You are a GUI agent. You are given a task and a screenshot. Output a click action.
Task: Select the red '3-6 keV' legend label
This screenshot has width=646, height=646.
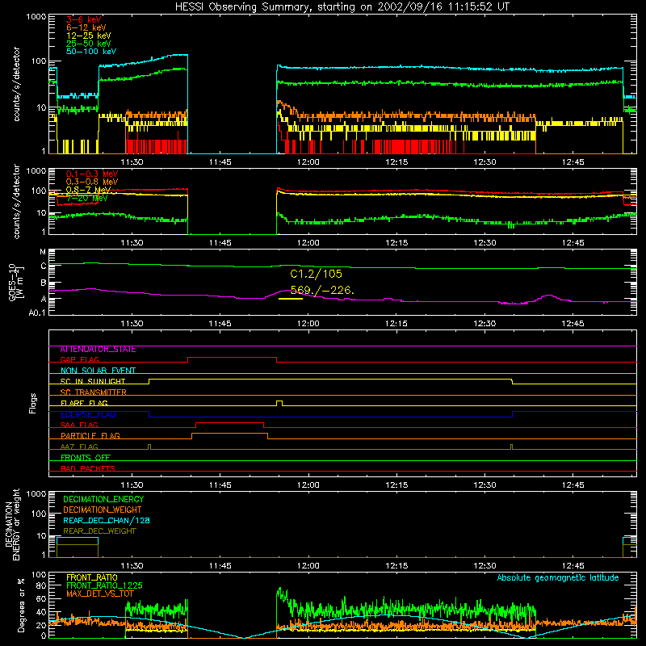click(x=84, y=19)
